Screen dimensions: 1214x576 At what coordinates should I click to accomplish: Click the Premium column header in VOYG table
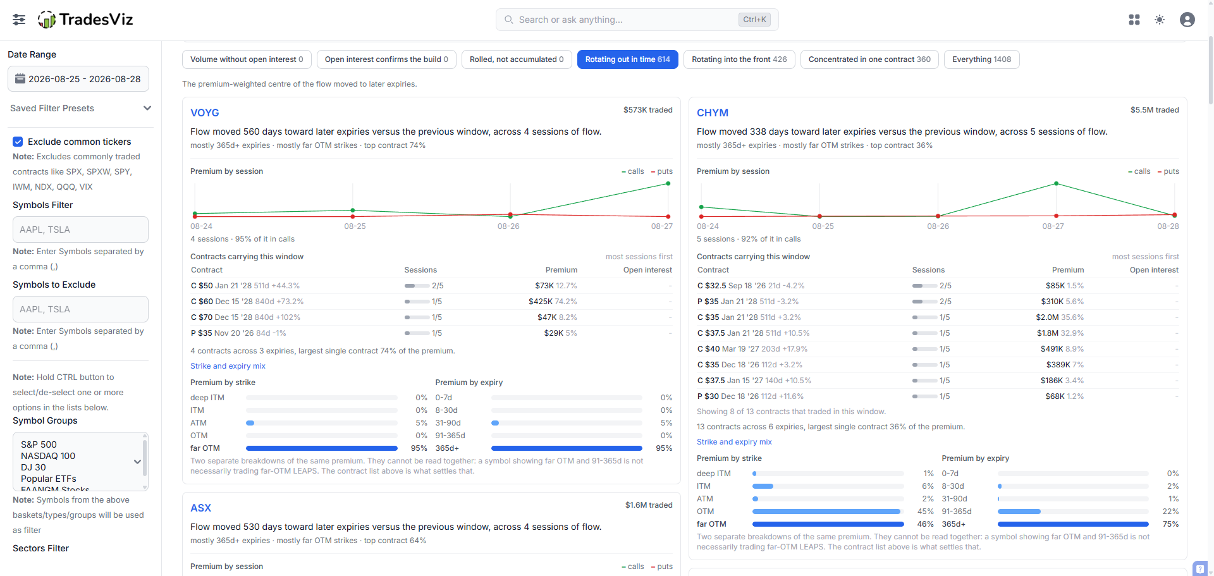pyautogui.click(x=561, y=270)
